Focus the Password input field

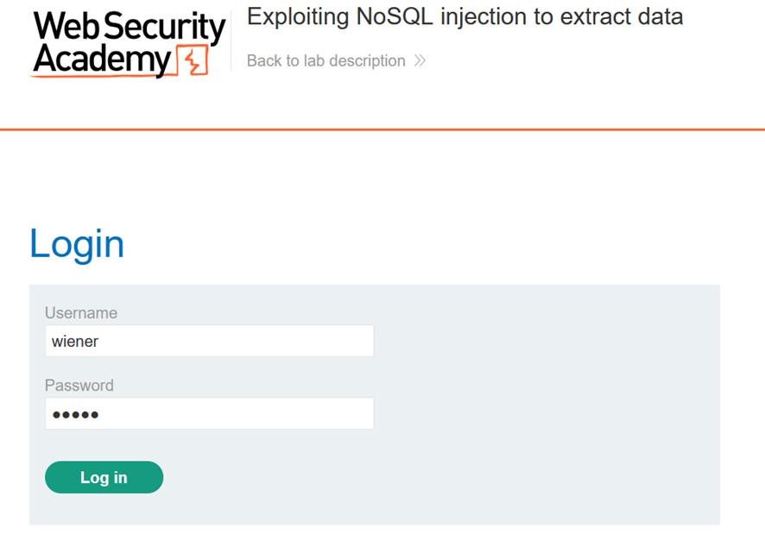tap(209, 413)
